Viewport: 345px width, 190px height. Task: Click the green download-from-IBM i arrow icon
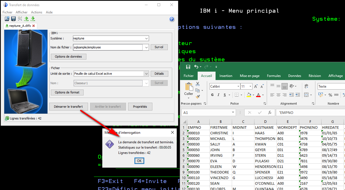click(33, 19)
